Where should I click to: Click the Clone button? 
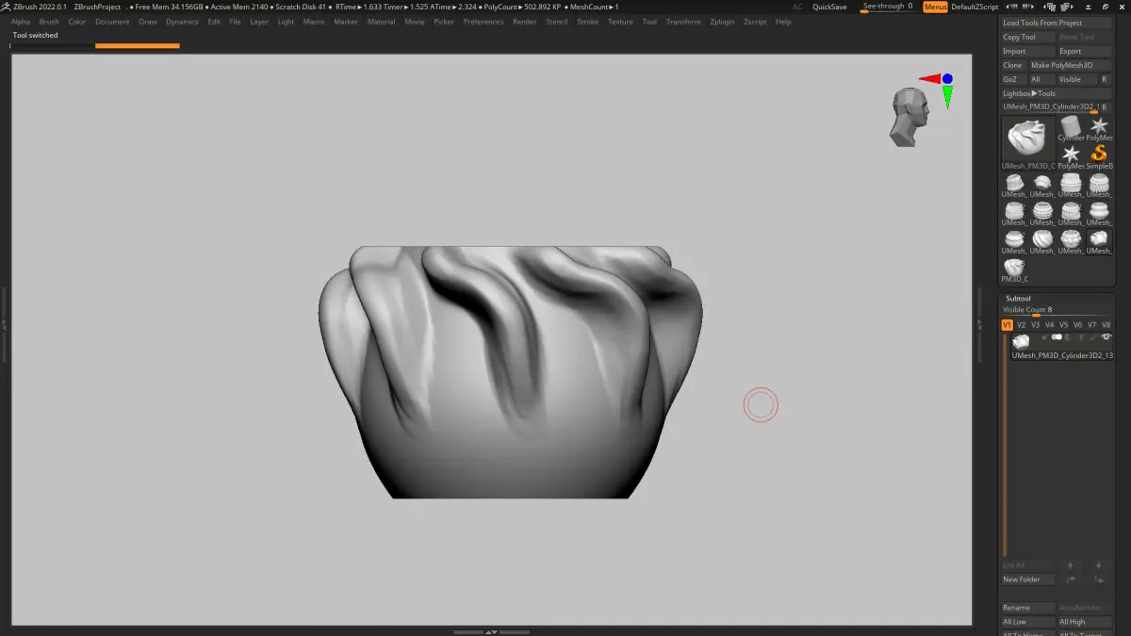[1013, 65]
